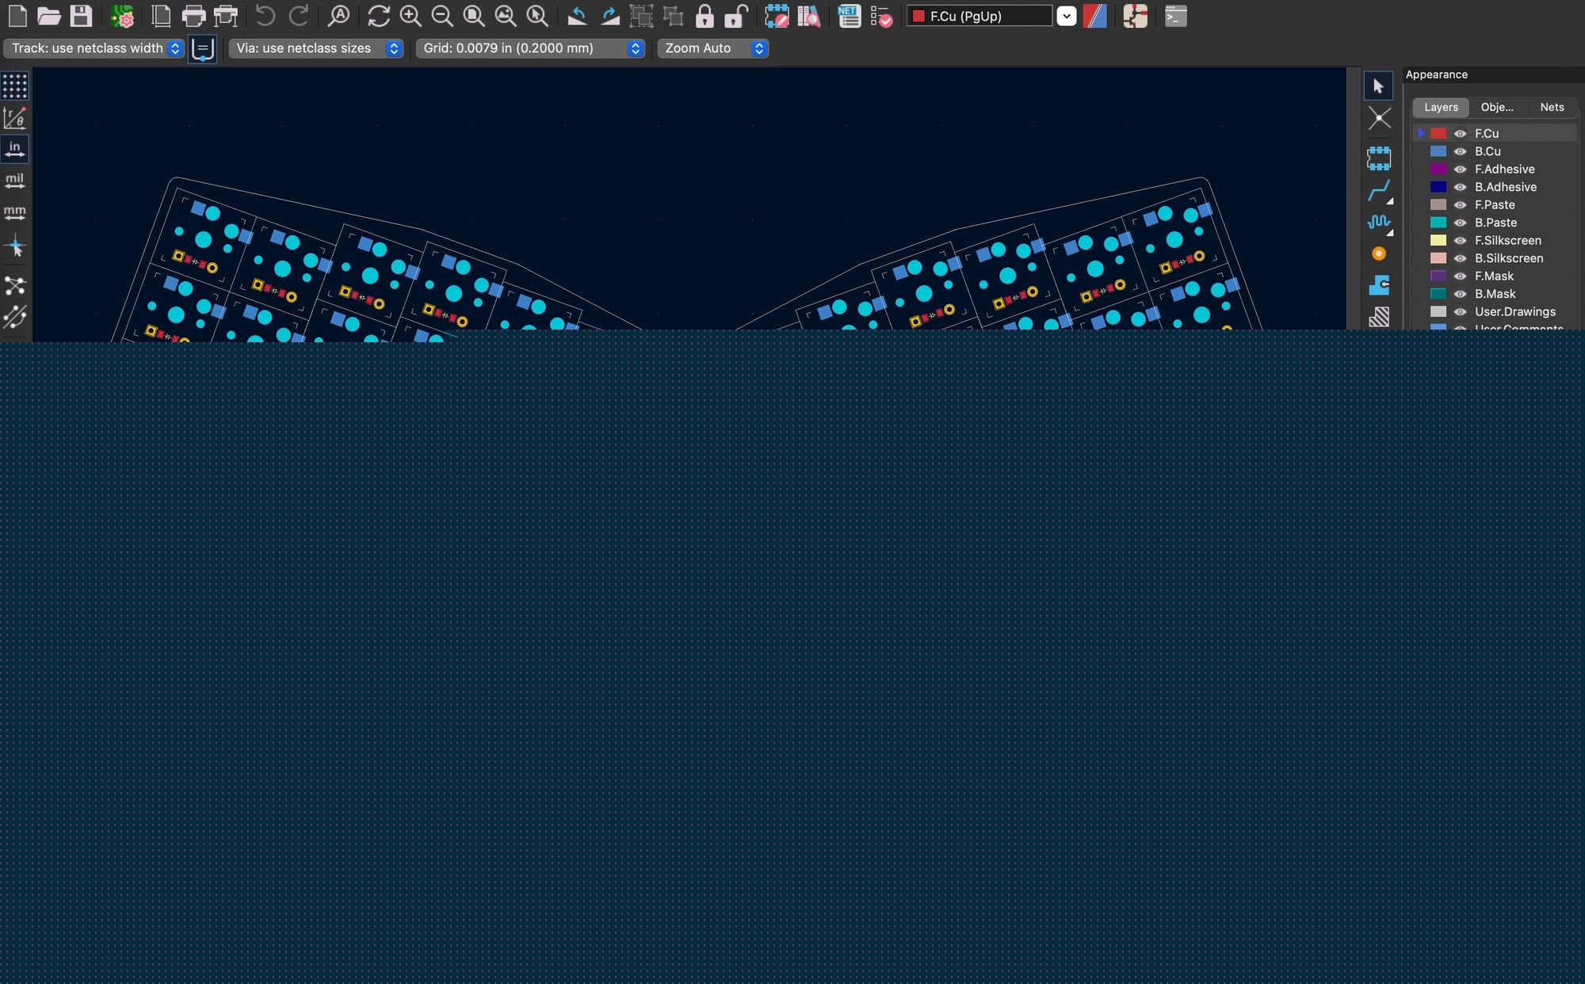Screen dimensions: 1585x984
Task: Select the Route Tracks tool
Action: (x=1379, y=191)
